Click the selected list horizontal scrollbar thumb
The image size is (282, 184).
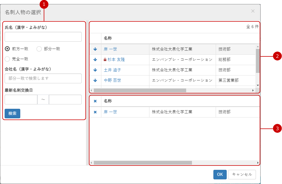[143, 163]
